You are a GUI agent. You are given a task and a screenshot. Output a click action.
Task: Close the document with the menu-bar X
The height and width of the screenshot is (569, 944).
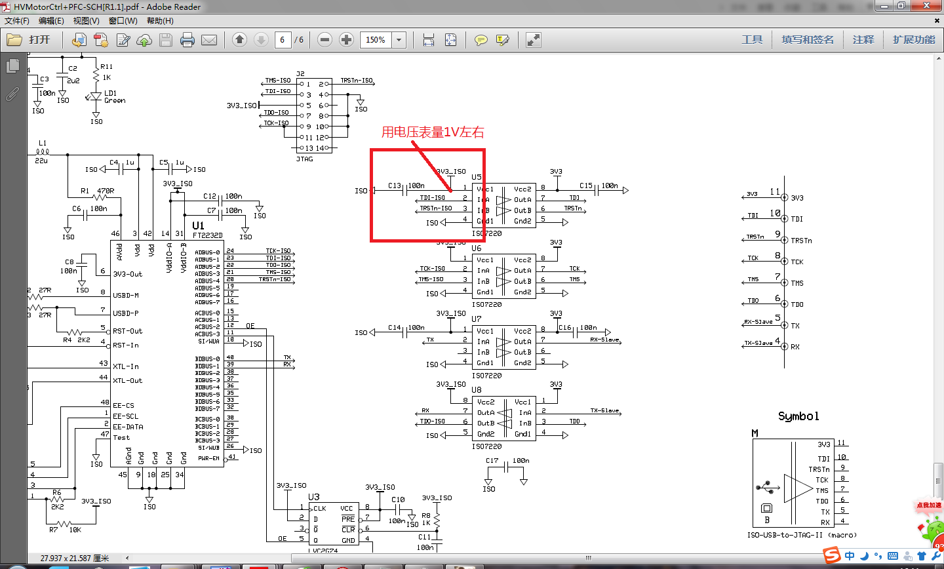coord(937,21)
